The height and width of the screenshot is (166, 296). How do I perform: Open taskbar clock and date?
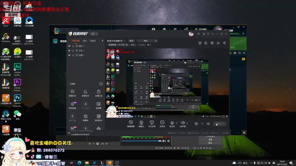click(282, 163)
